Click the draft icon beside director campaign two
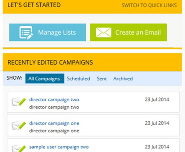 (19, 102)
